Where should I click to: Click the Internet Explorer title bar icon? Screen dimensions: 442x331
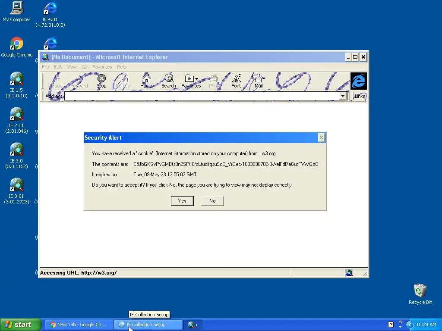45,57
